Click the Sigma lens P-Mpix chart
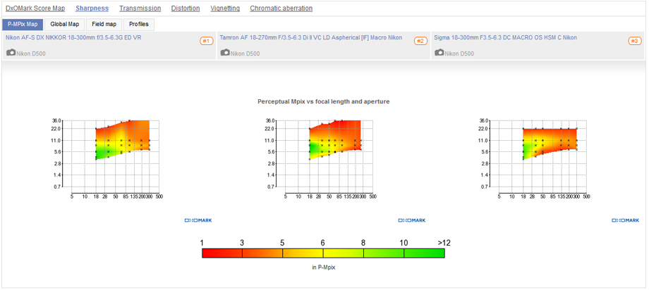Screen dimensions: 649x290 [x=535, y=158]
